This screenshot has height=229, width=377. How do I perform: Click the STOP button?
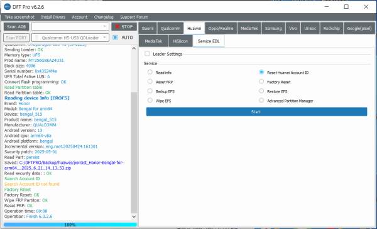[124, 26]
